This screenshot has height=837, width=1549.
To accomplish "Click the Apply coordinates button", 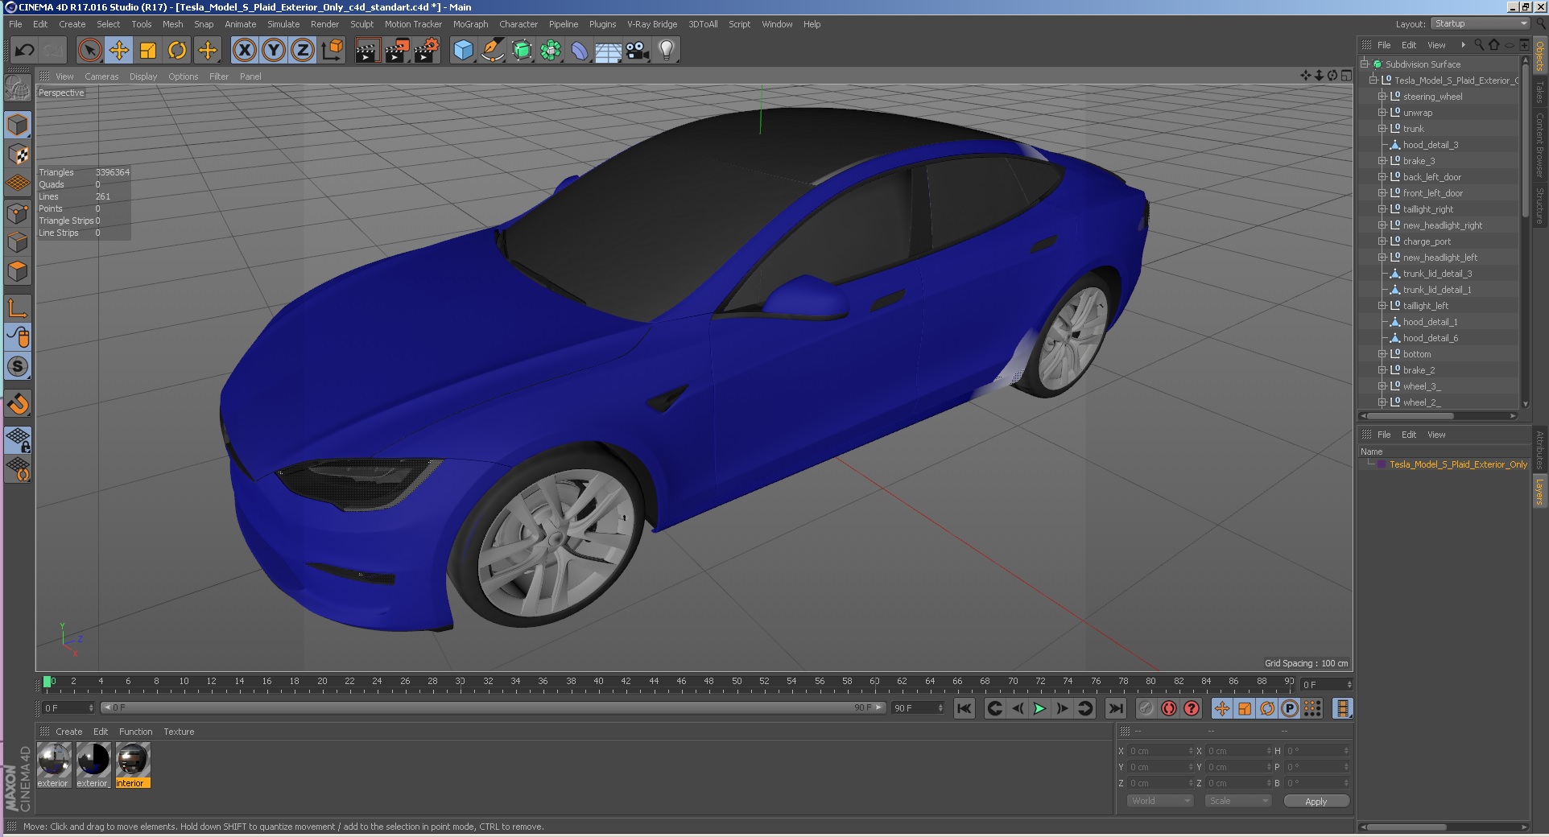I will [x=1316, y=802].
